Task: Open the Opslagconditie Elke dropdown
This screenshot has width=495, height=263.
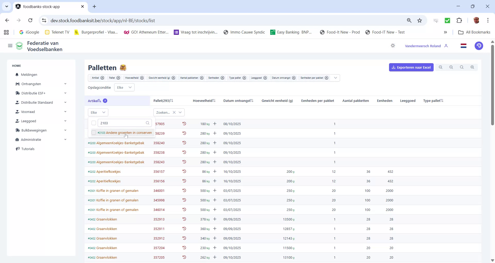Action: pyautogui.click(x=124, y=87)
